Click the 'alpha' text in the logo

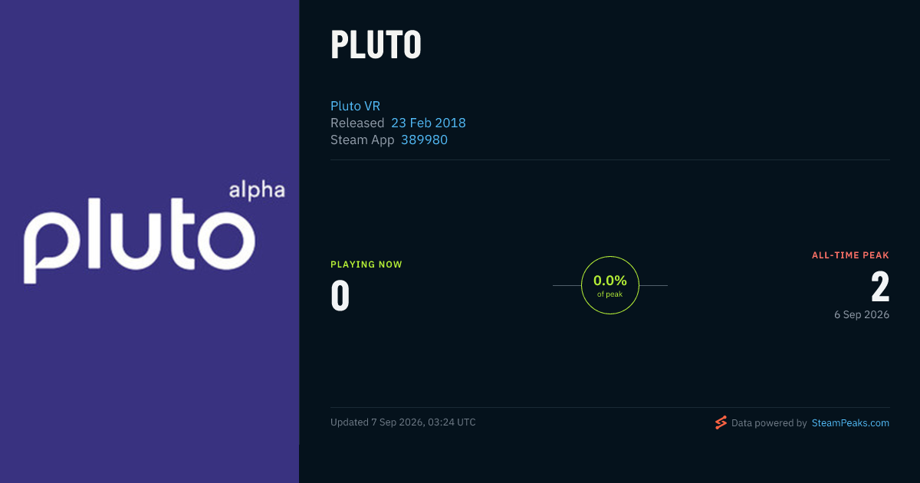pos(257,190)
